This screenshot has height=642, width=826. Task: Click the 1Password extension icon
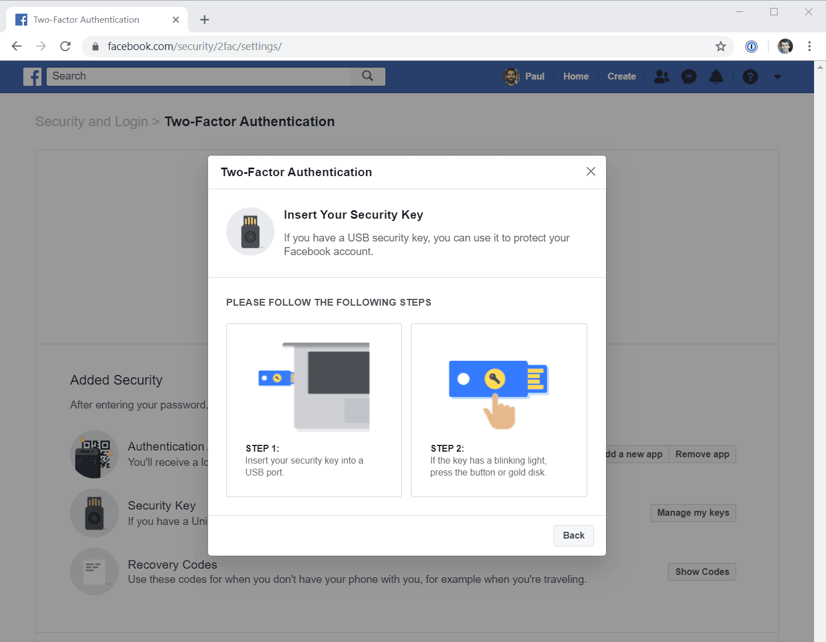coord(752,47)
